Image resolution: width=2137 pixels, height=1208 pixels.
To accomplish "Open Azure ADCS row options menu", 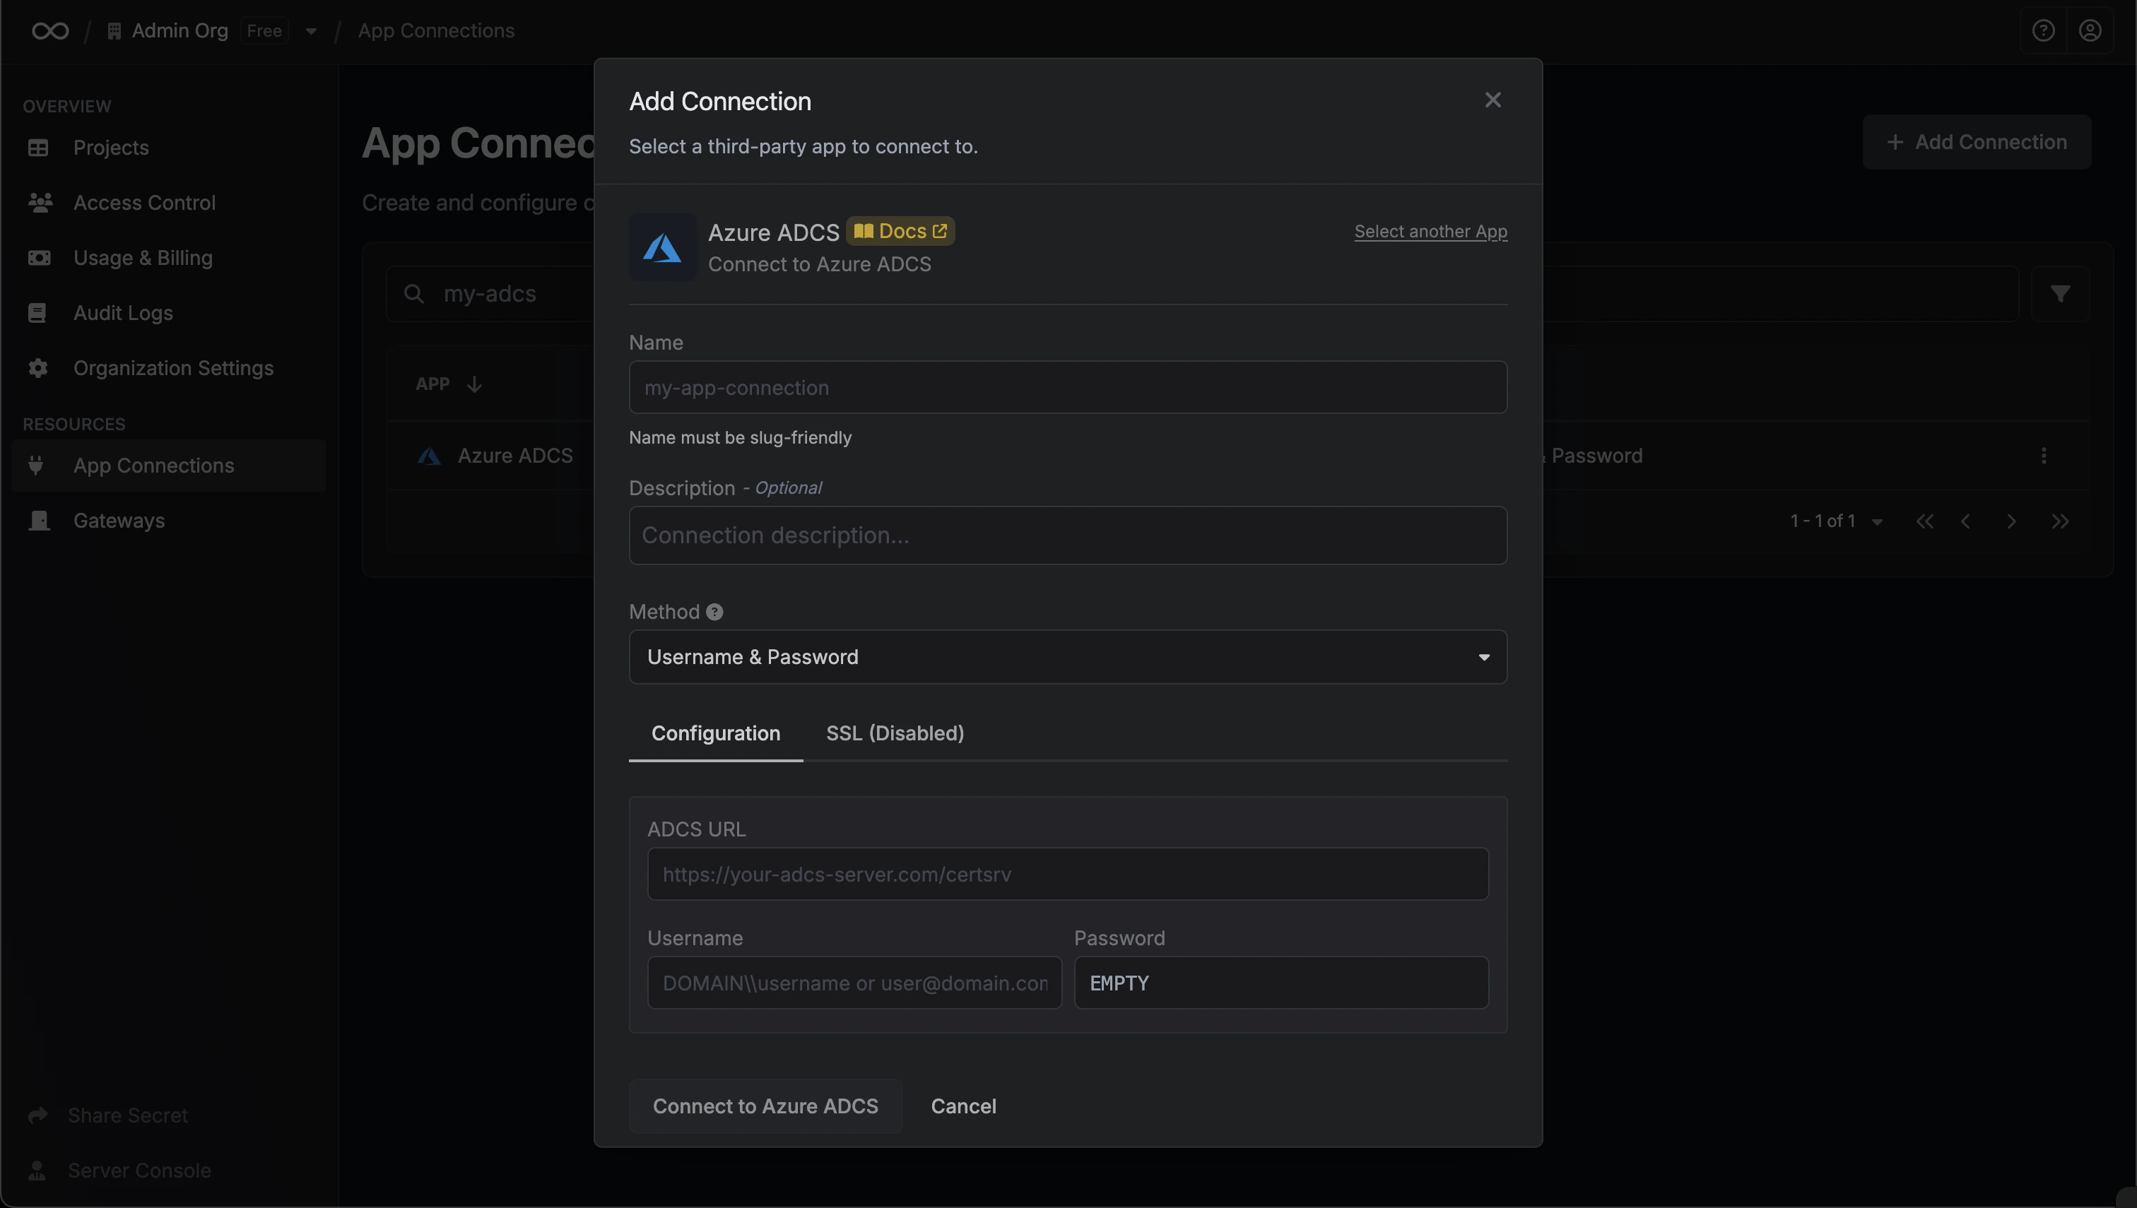I will (x=2043, y=456).
